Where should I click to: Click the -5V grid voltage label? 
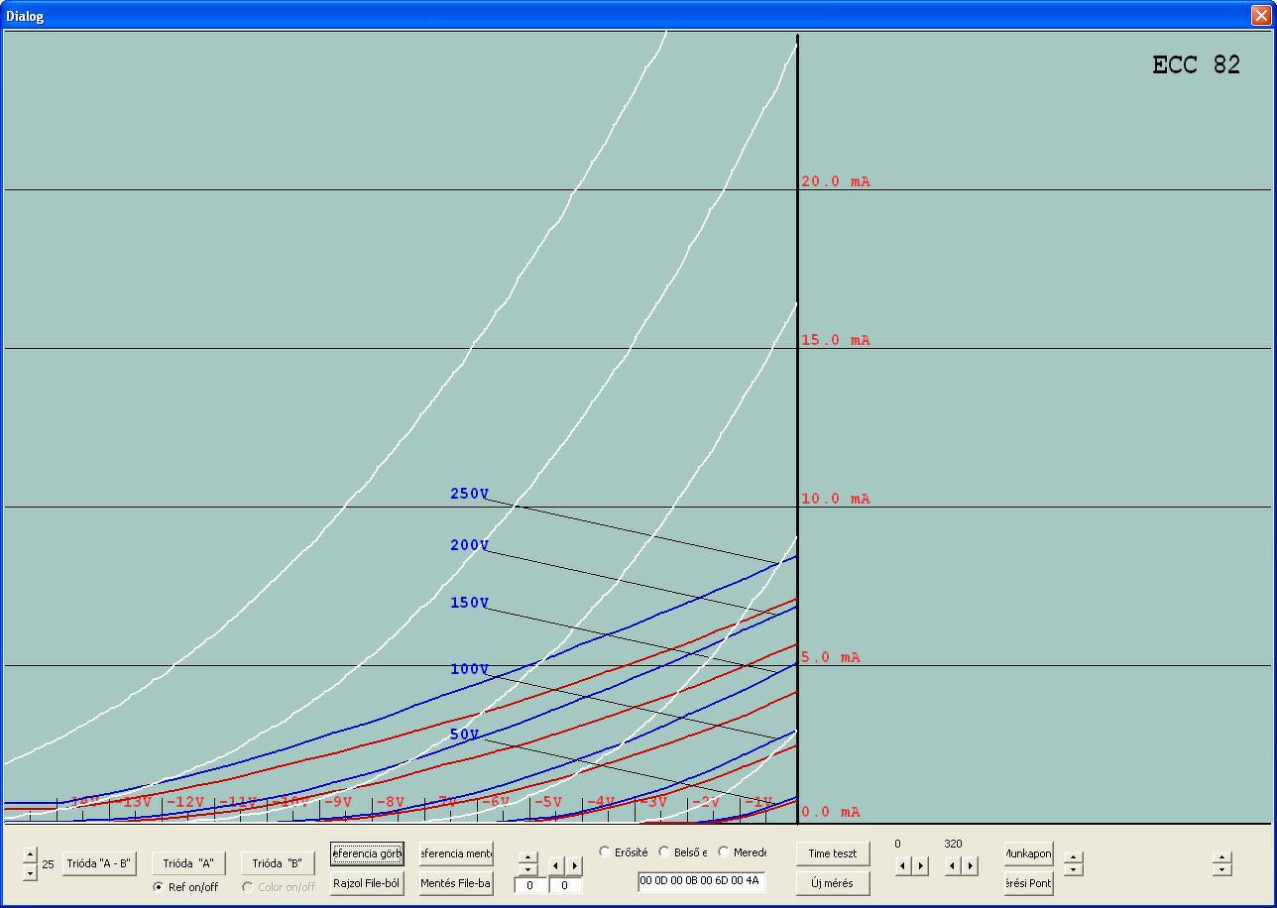[548, 802]
